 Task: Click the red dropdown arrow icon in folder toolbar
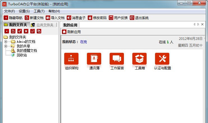(x=7, y=31)
